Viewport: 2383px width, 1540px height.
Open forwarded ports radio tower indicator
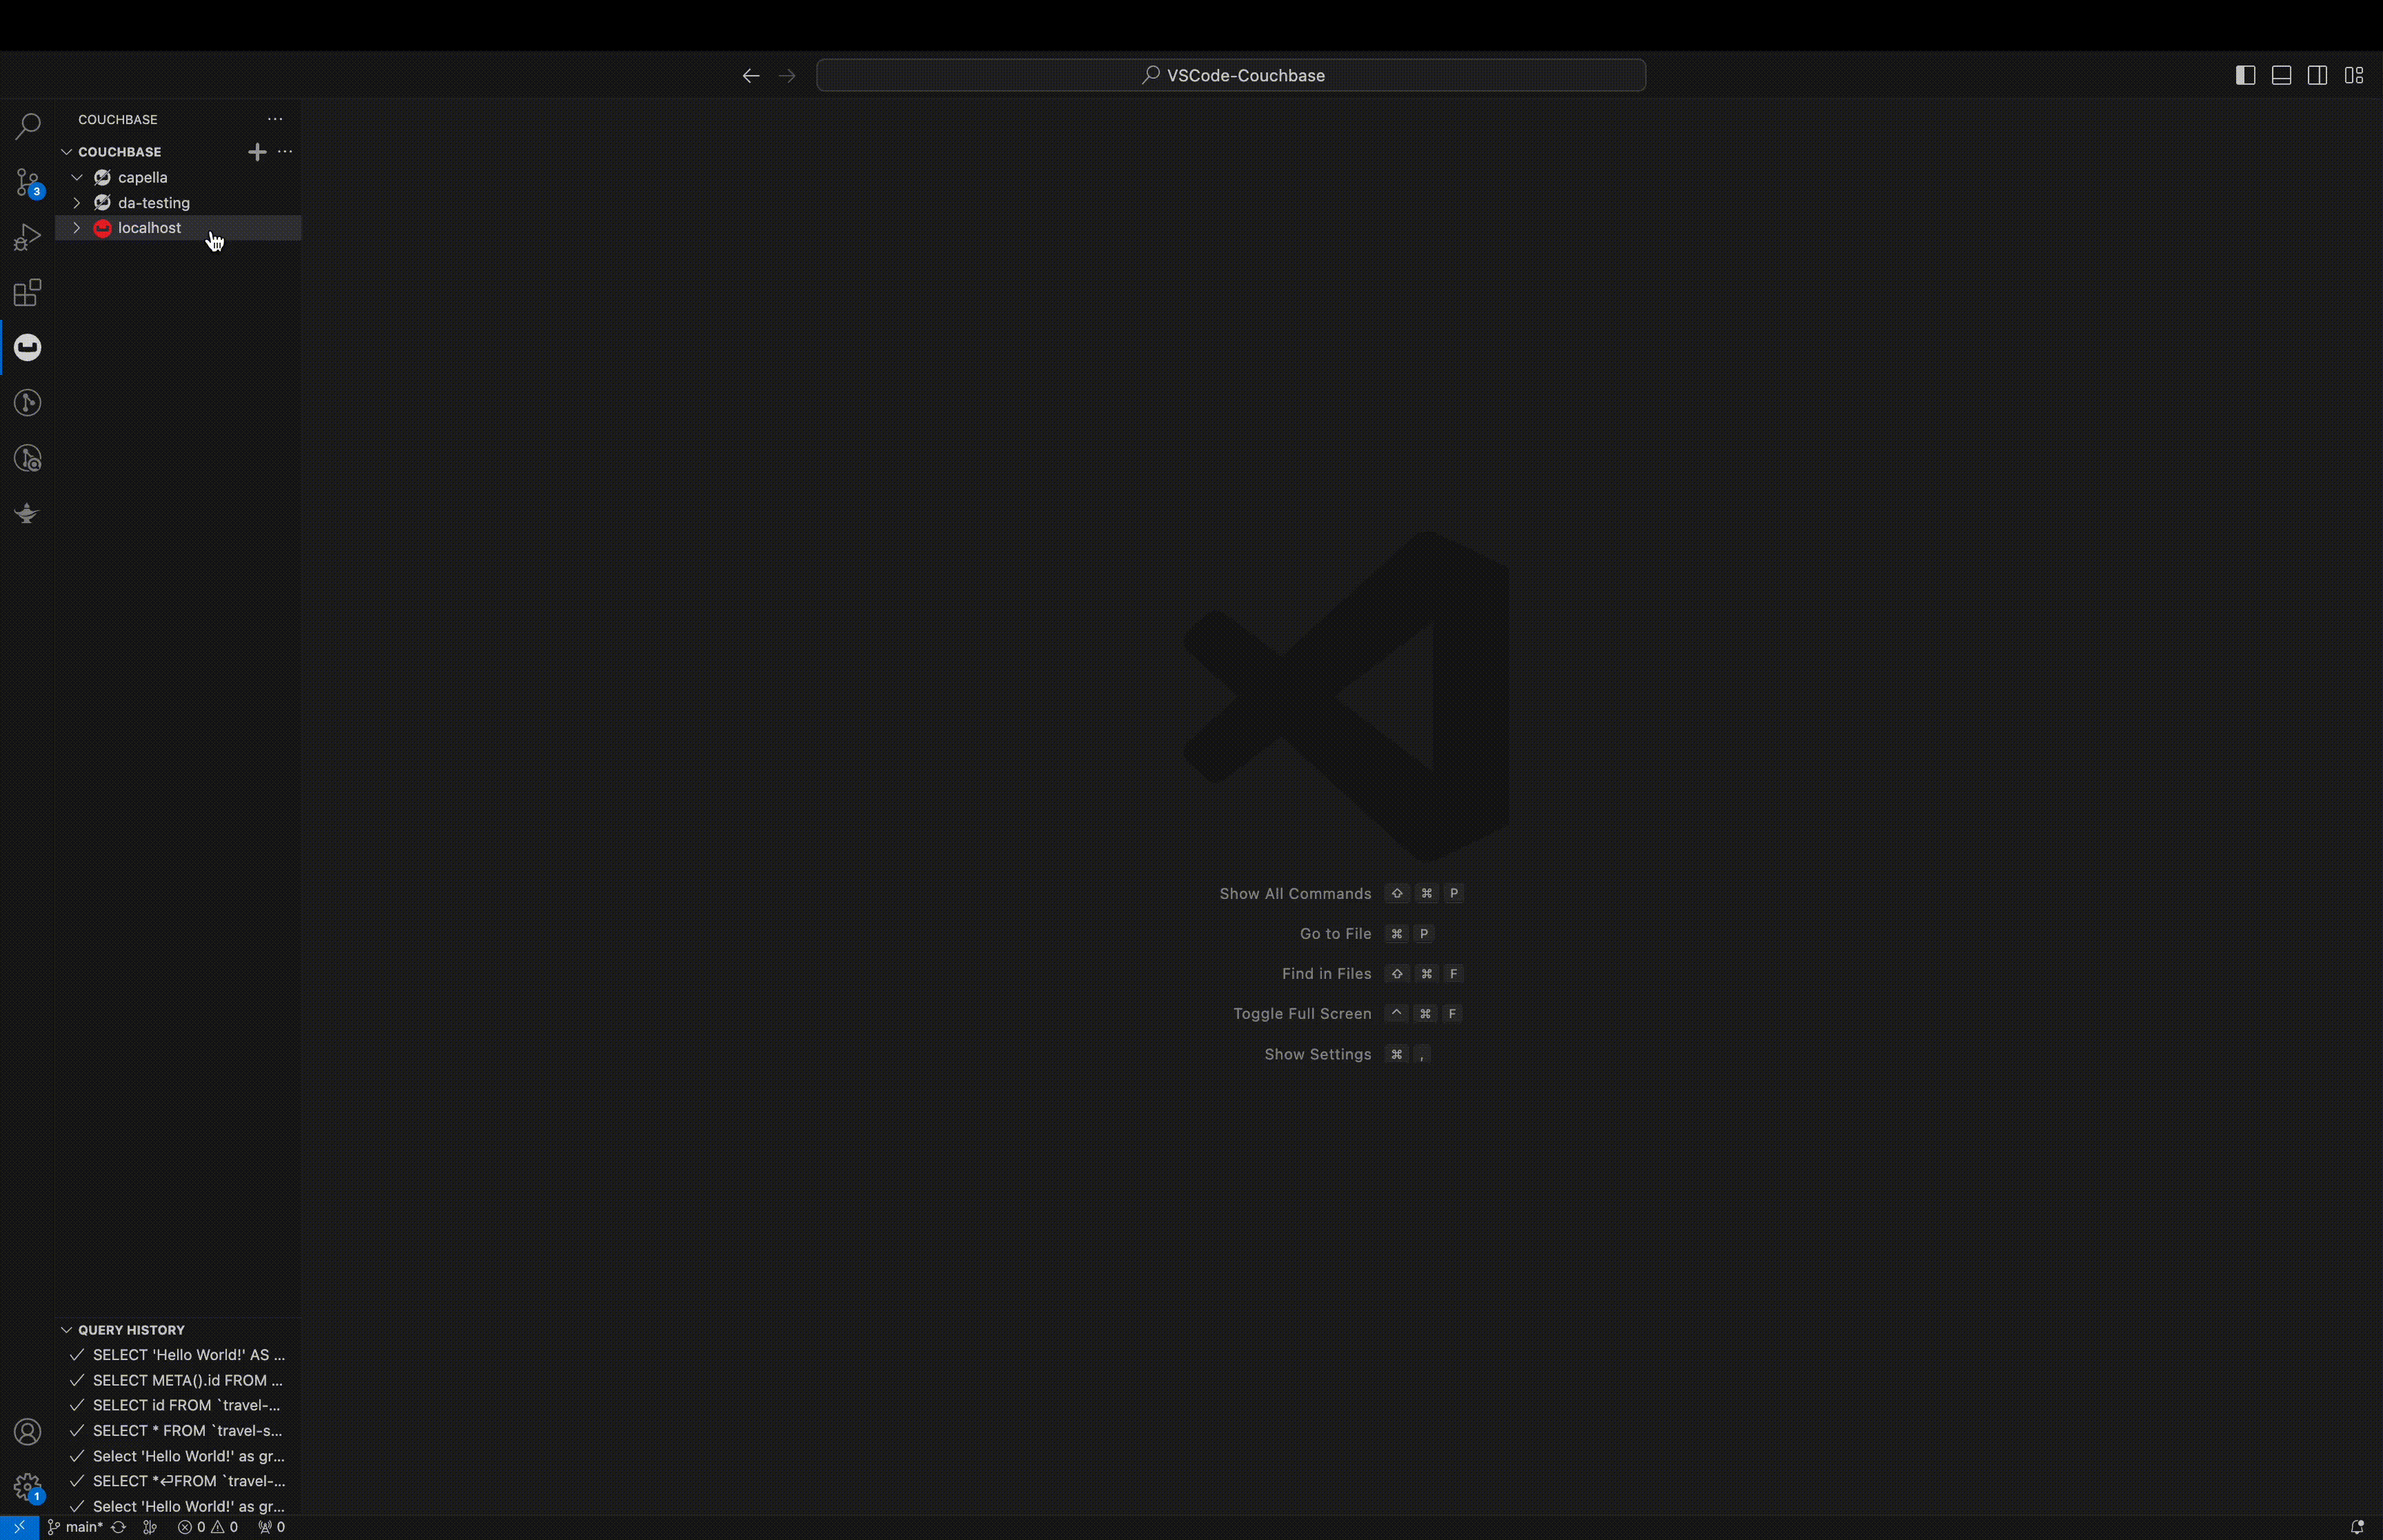pyautogui.click(x=271, y=1527)
